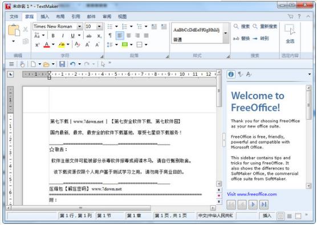Toggle bold formatting
This screenshot has width=317, height=225.
(x=53, y=36)
